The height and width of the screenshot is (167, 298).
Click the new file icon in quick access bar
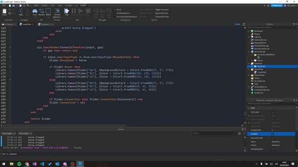(10, 6)
